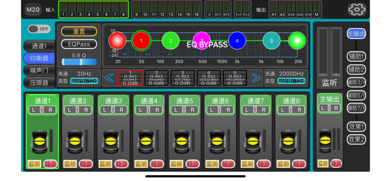The width and height of the screenshot is (391, 181).
Task: Switch to the 压限器 tab
Action: [x=39, y=83]
